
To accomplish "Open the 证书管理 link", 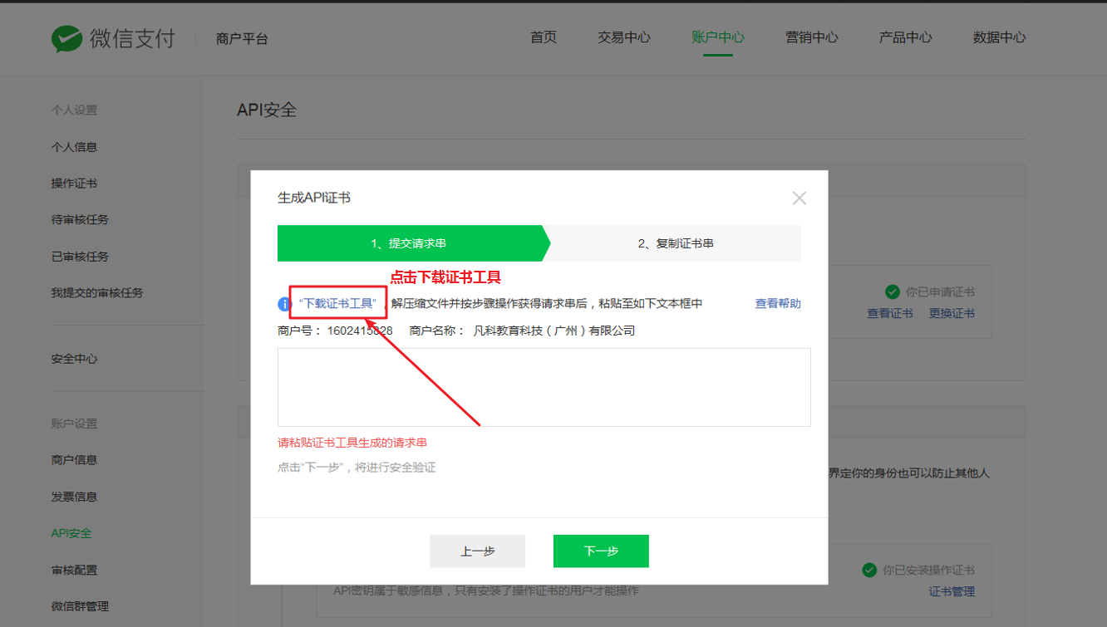I will tap(952, 591).
